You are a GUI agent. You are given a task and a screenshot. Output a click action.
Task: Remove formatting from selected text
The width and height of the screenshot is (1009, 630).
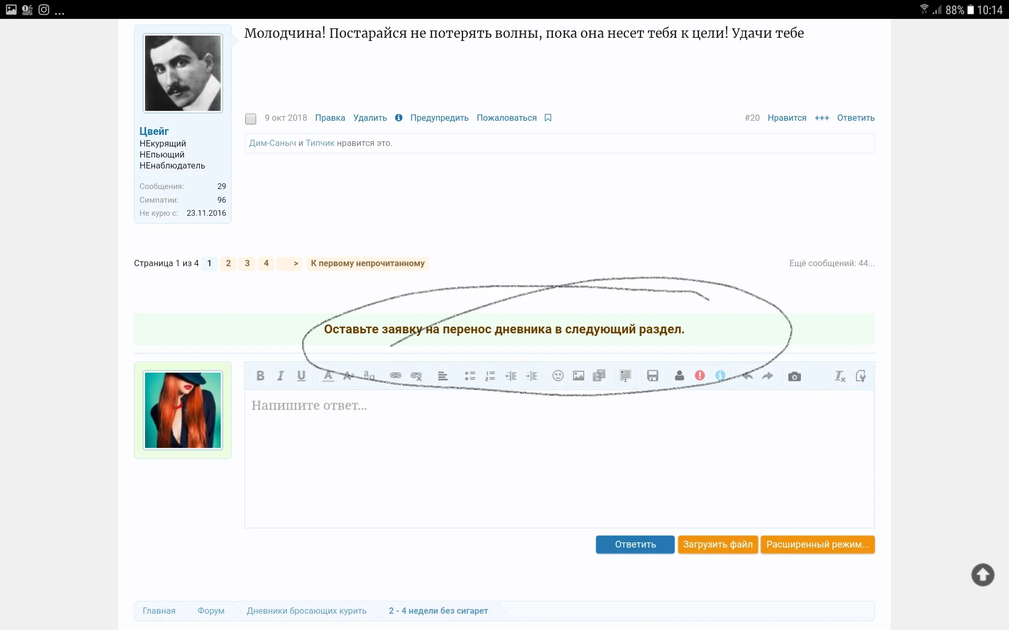[840, 376]
